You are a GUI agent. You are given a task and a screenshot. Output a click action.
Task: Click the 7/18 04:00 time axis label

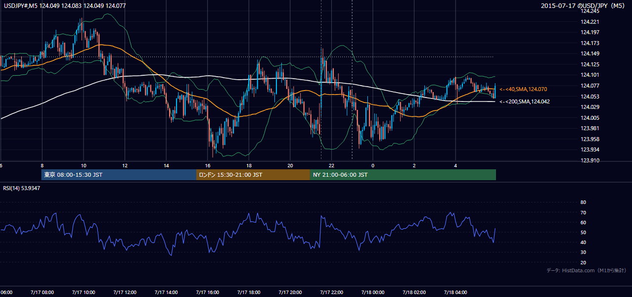click(x=456, y=293)
